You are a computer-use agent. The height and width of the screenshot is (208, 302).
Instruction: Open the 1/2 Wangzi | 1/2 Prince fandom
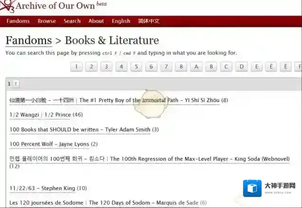click(x=40, y=115)
